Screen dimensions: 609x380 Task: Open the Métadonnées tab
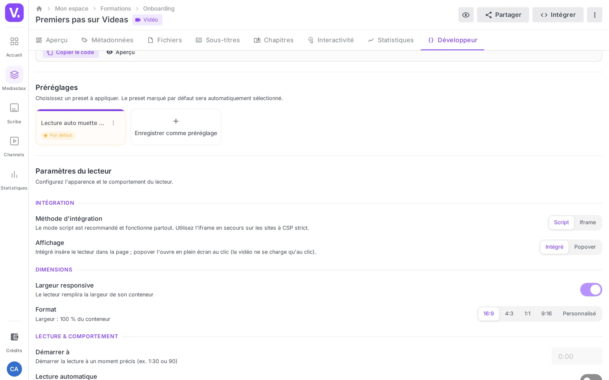coord(107,40)
